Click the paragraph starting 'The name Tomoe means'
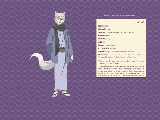The width and height of the screenshot is (160, 120). pos(121,62)
